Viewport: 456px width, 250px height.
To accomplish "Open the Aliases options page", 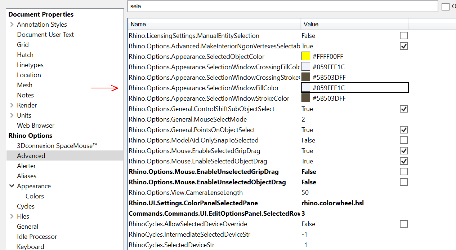I will pos(27,176).
